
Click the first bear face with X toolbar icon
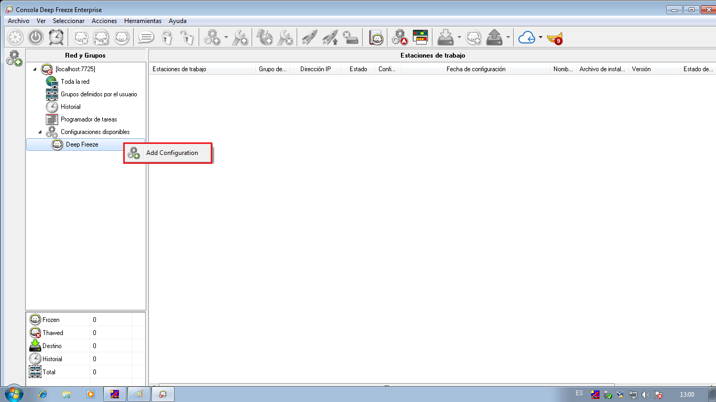(81, 37)
